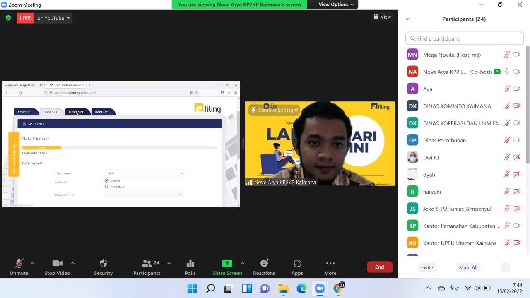Click the More three-dots icon
This screenshot has height=298, width=530.
click(330, 264)
